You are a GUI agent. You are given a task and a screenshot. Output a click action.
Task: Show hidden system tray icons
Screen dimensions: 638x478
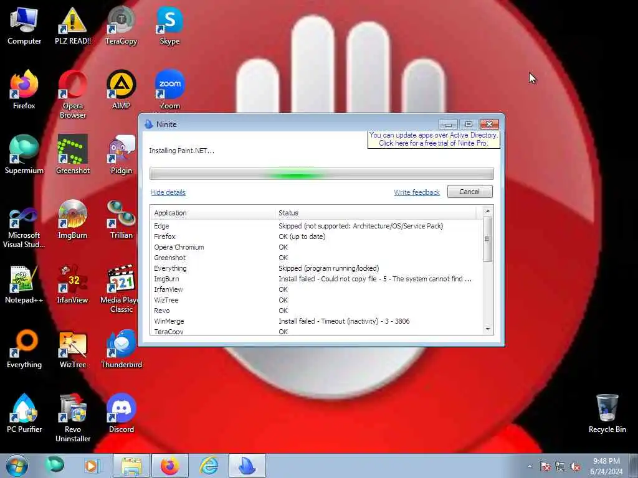[530, 467]
